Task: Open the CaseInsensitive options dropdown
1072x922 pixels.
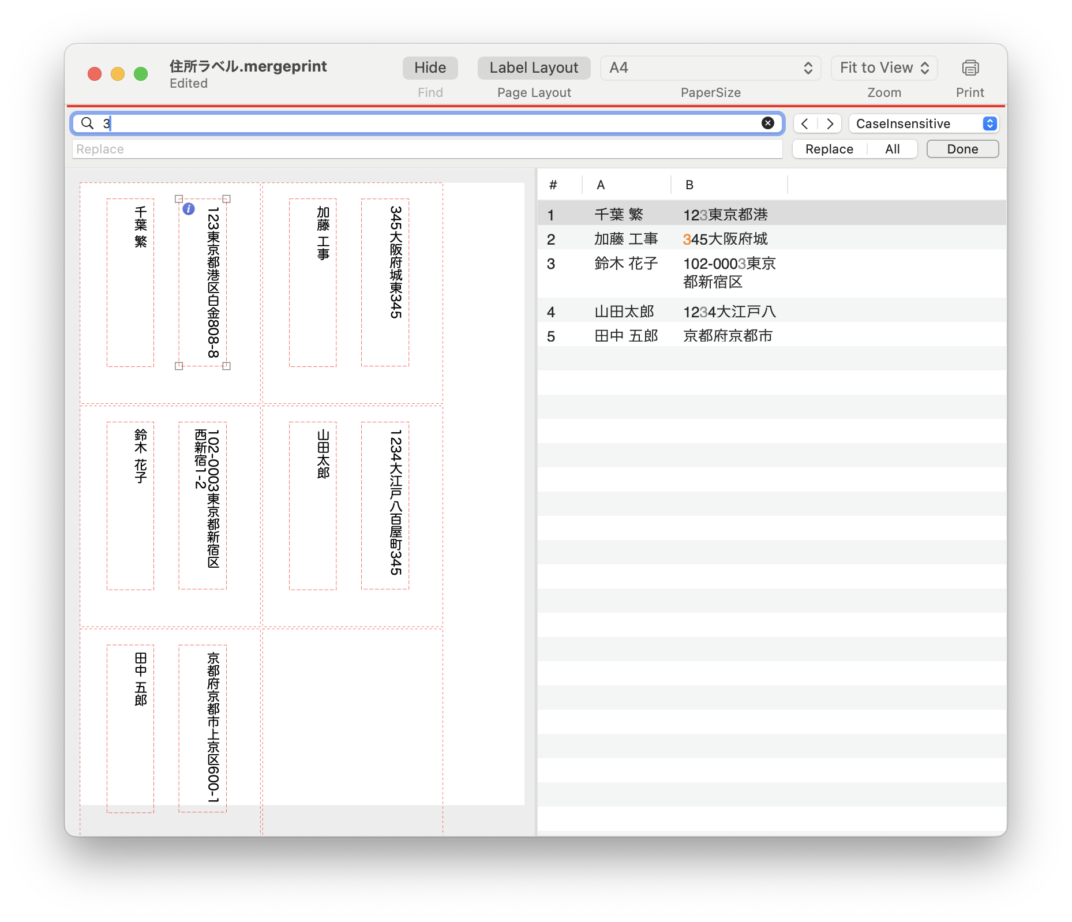Action: (x=924, y=123)
